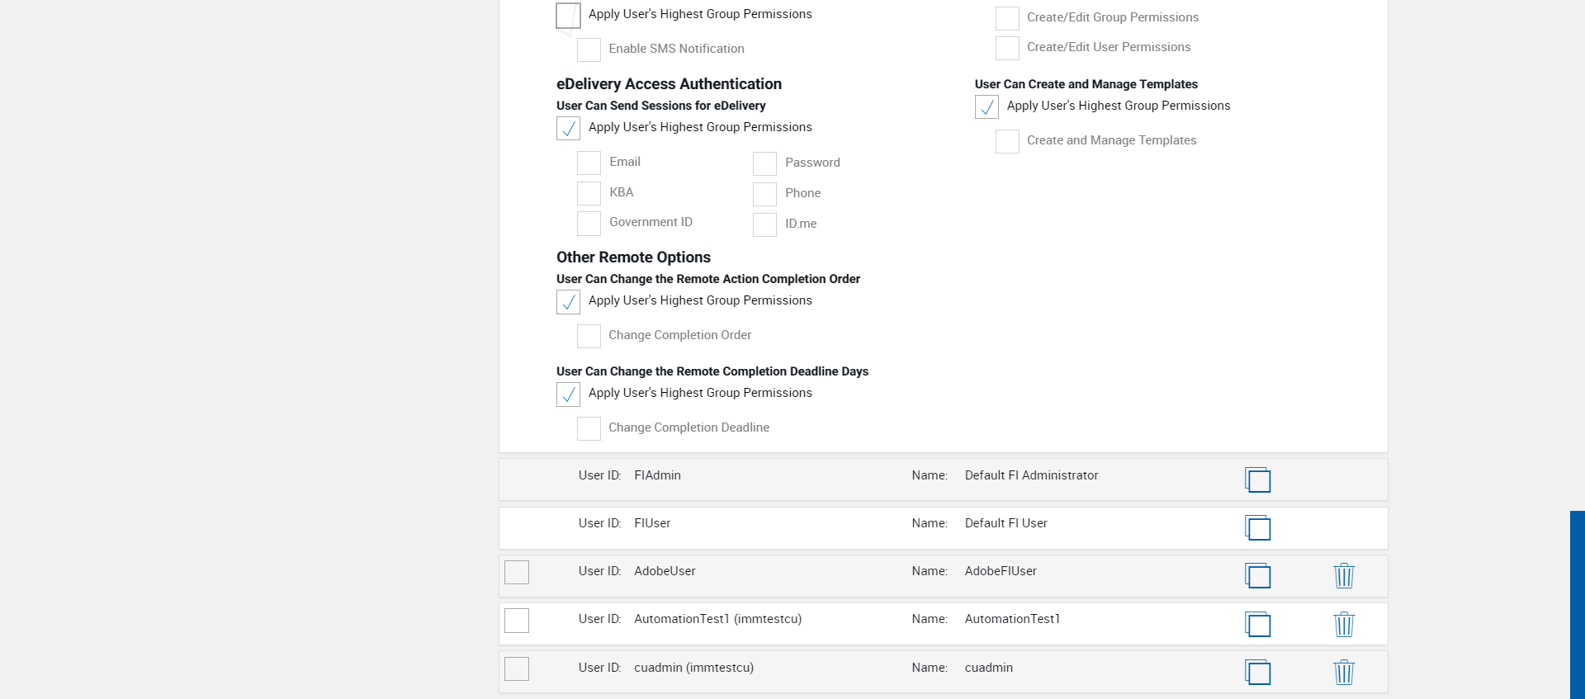Enable the ID.me authentication checkbox
Viewport: 1585px width, 699px height.
pyautogui.click(x=764, y=224)
